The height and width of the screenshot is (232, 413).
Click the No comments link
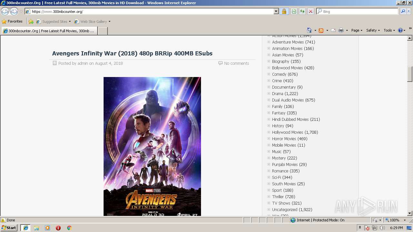(x=237, y=63)
